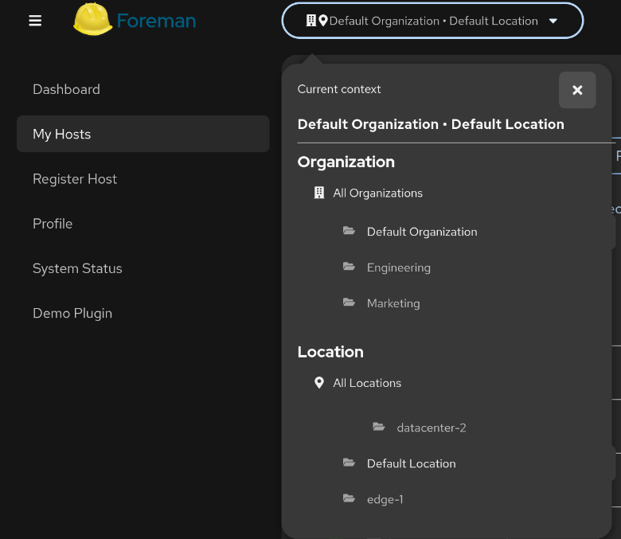This screenshot has height=539, width=621.
Task: Open the System Status page
Action: 77,268
